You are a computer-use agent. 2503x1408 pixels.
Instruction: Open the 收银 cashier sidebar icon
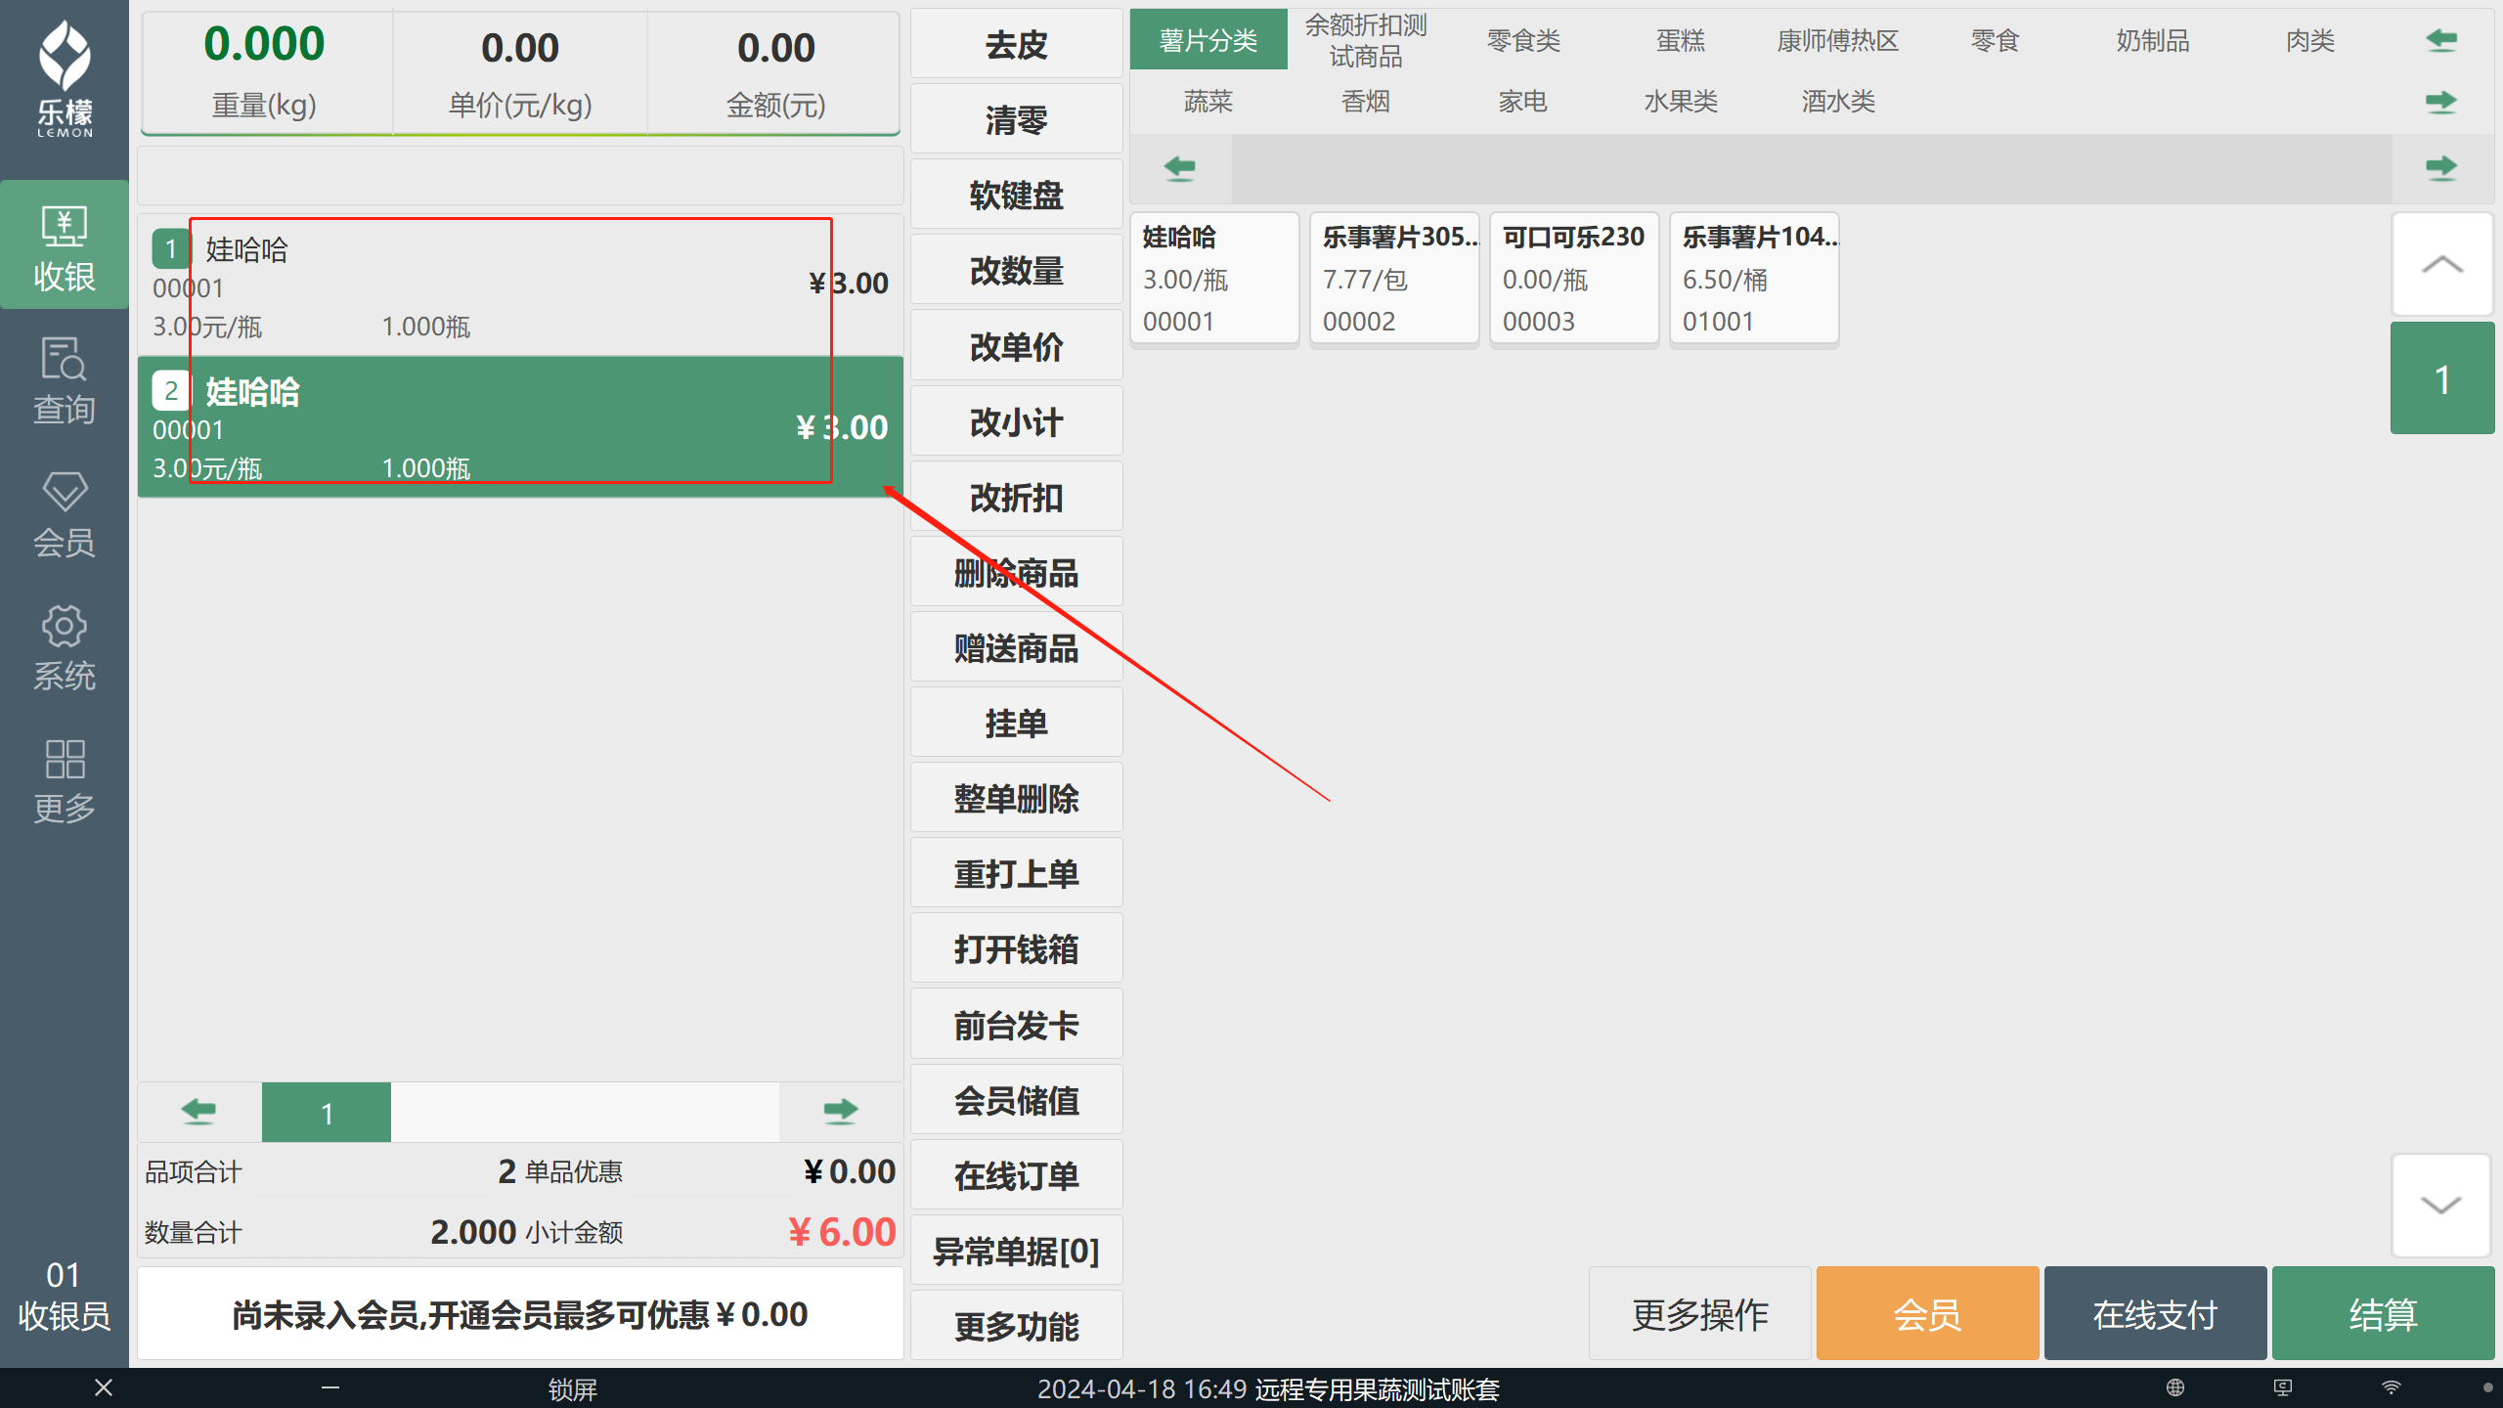pos(65,246)
